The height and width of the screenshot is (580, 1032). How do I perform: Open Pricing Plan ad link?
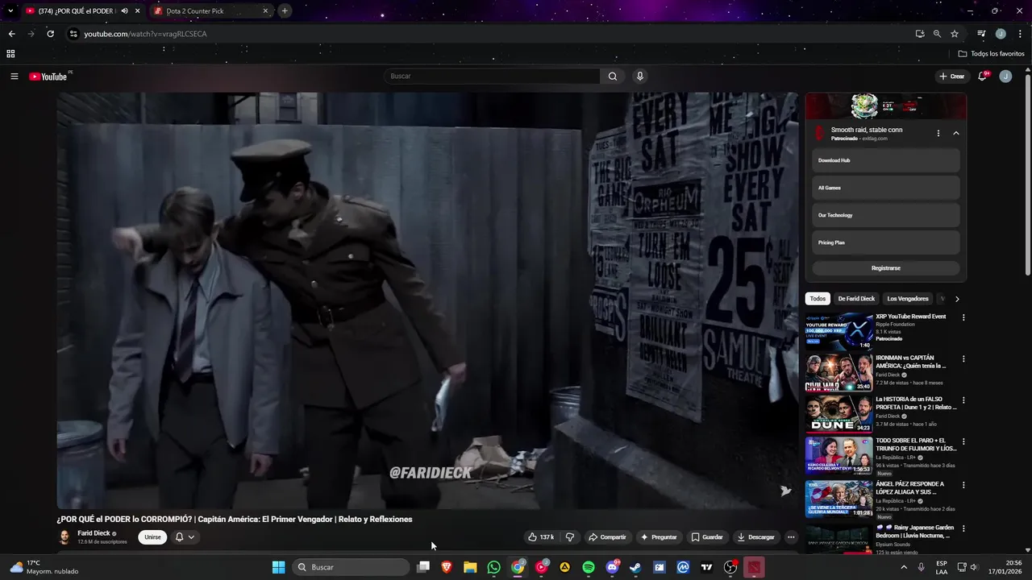click(x=886, y=242)
